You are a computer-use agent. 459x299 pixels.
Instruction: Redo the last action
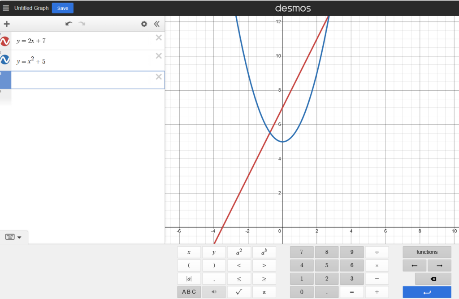(x=82, y=24)
